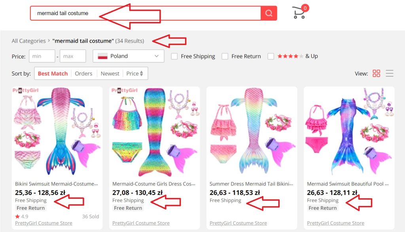Image resolution: width=405 pixels, height=232 pixels.
Task: Click the 36 Sold text
Action: [x=91, y=217]
